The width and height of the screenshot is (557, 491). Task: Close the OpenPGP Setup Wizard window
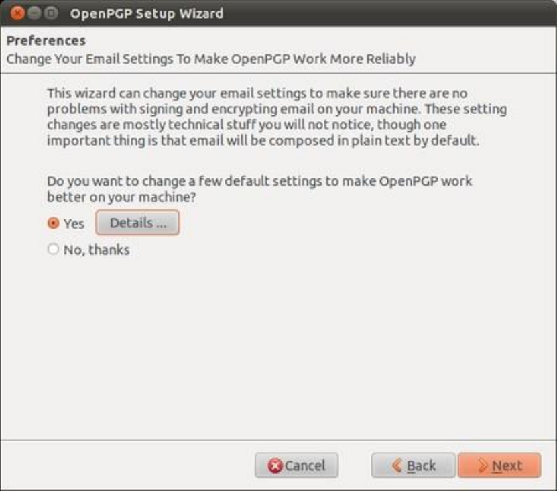17,13
